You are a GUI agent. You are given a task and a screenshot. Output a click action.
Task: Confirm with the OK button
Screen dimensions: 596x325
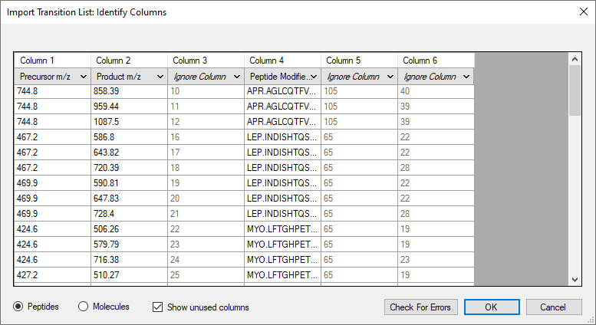tap(492, 307)
